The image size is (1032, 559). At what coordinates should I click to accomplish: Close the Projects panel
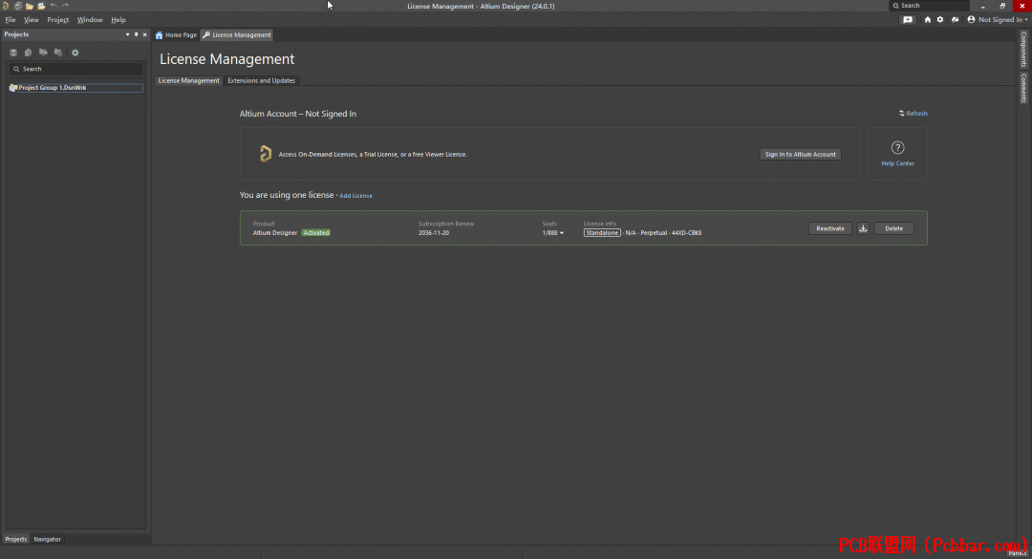tap(145, 34)
